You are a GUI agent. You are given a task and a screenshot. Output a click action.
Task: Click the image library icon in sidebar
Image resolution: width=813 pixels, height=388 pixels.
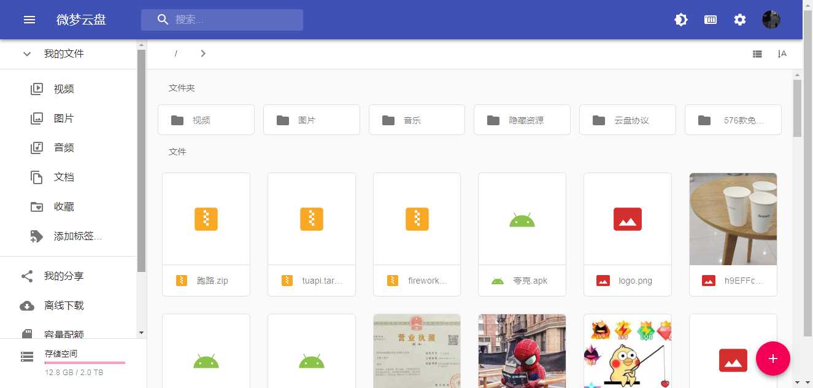(x=37, y=118)
